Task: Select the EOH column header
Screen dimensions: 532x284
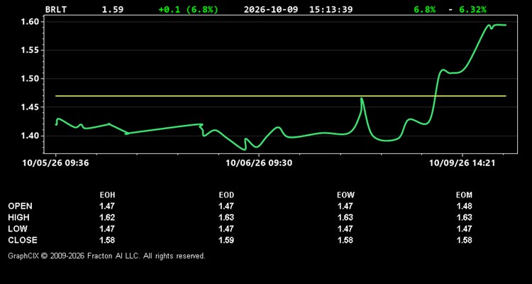Action: point(107,195)
